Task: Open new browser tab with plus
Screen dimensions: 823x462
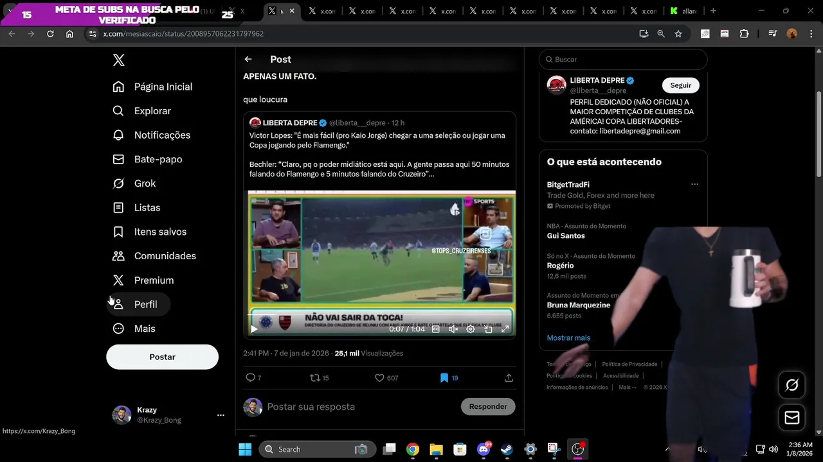Action: coord(713,11)
